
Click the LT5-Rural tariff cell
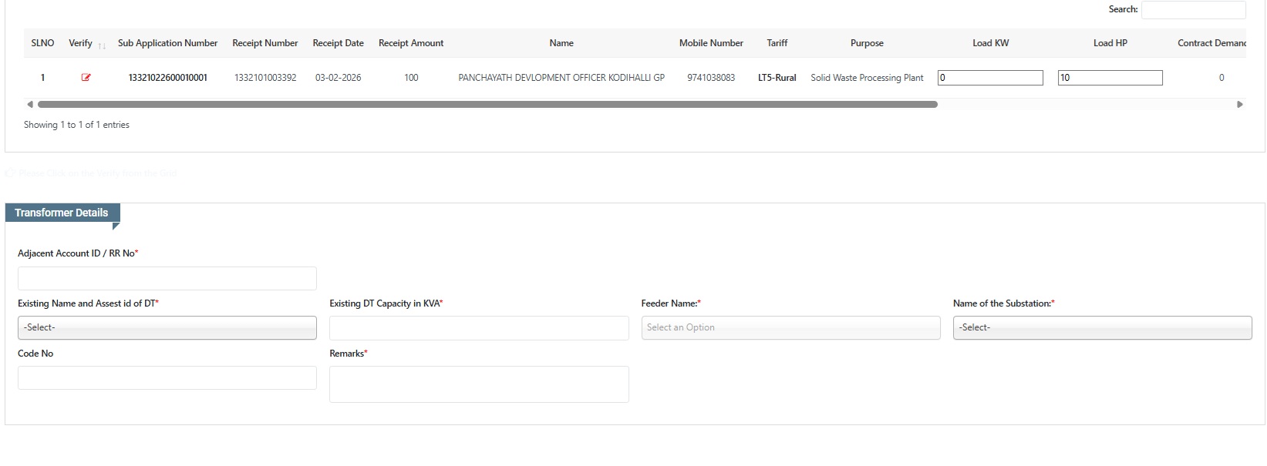pyautogui.click(x=777, y=78)
